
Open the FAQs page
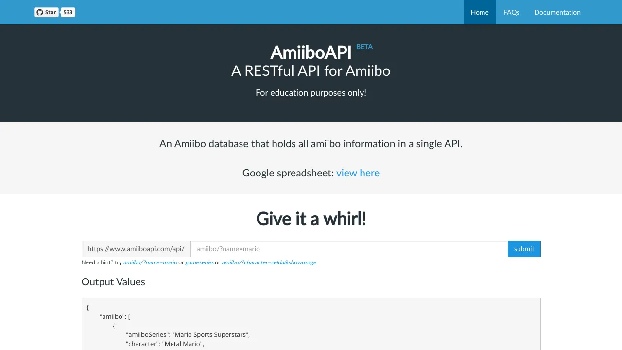click(x=511, y=12)
